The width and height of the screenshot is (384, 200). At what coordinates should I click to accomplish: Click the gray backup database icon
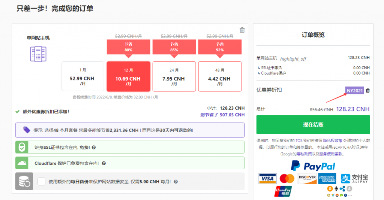(24, 181)
